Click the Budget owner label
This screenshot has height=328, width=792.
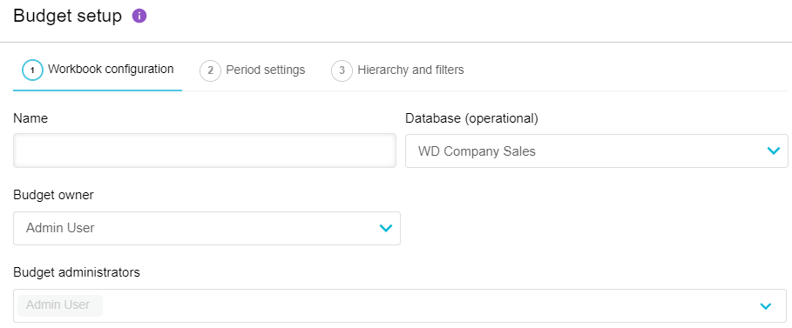pyautogui.click(x=53, y=195)
